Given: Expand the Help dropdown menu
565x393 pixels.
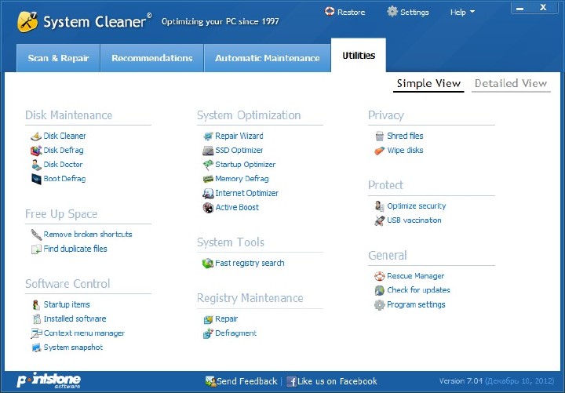Looking at the screenshot, I should [462, 13].
